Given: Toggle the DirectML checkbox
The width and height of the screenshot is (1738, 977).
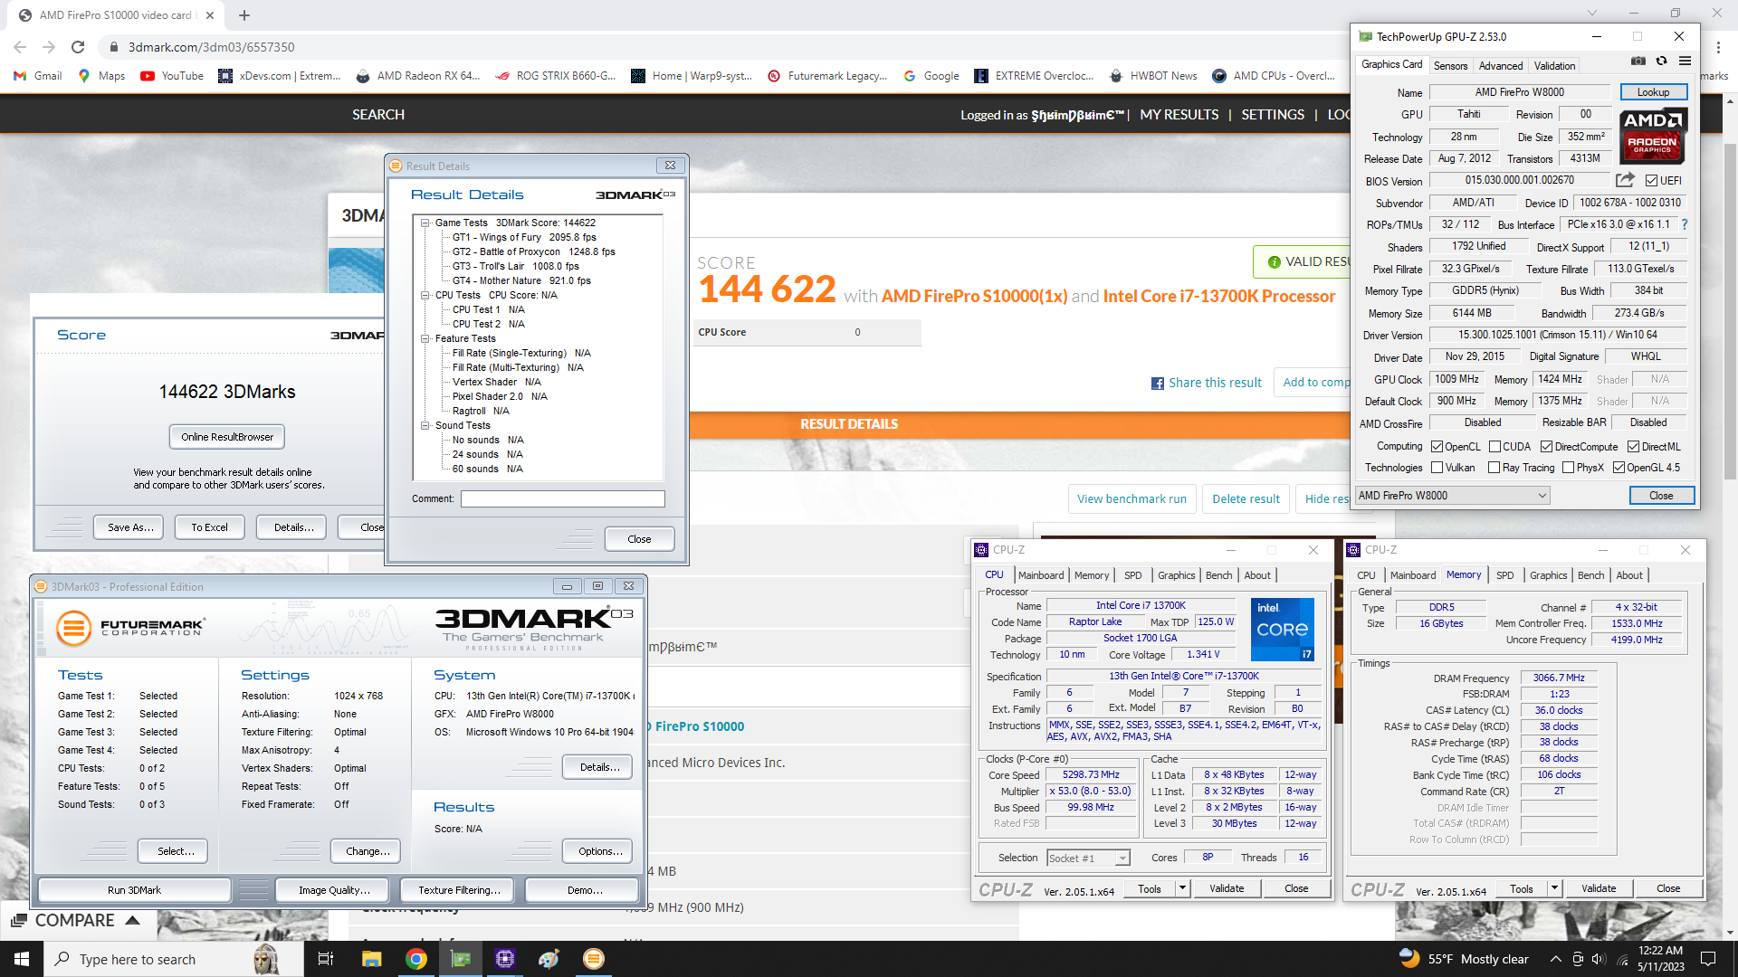Looking at the screenshot, I should pyautogui.click(x=1633, y=446).
